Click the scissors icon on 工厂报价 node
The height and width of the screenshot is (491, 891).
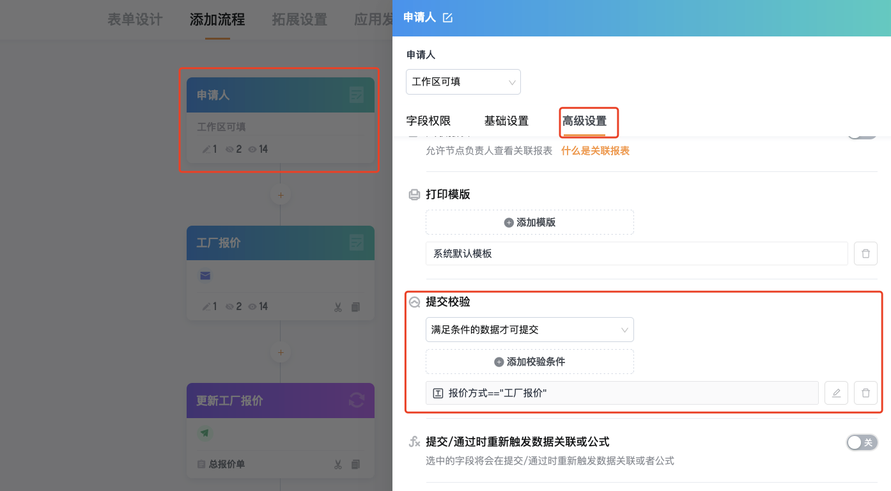coord(338,307)
